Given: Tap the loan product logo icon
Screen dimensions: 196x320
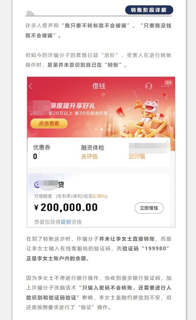Looking at the screenshot, I should 37,185.
